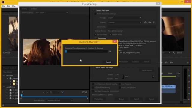The width and height of the screenshot is (192, 108).
Task: Click the overwrite/insert icon near camera icon
Action: click(x=166, y=63)
